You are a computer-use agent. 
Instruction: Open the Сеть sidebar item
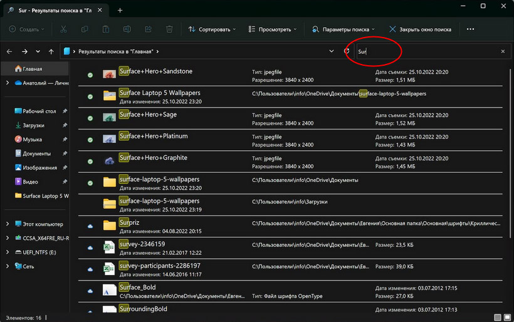[x=24, y=266]
